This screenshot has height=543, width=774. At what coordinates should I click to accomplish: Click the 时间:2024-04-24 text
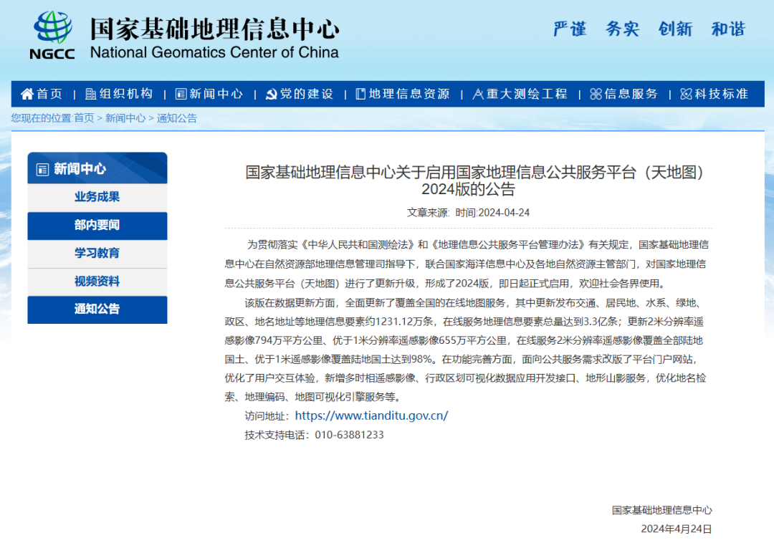coord(492,213)
